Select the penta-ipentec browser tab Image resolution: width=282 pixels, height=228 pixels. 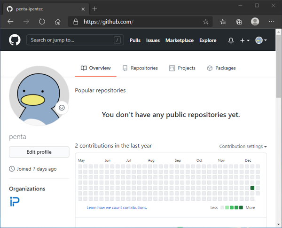click(46, 9)
